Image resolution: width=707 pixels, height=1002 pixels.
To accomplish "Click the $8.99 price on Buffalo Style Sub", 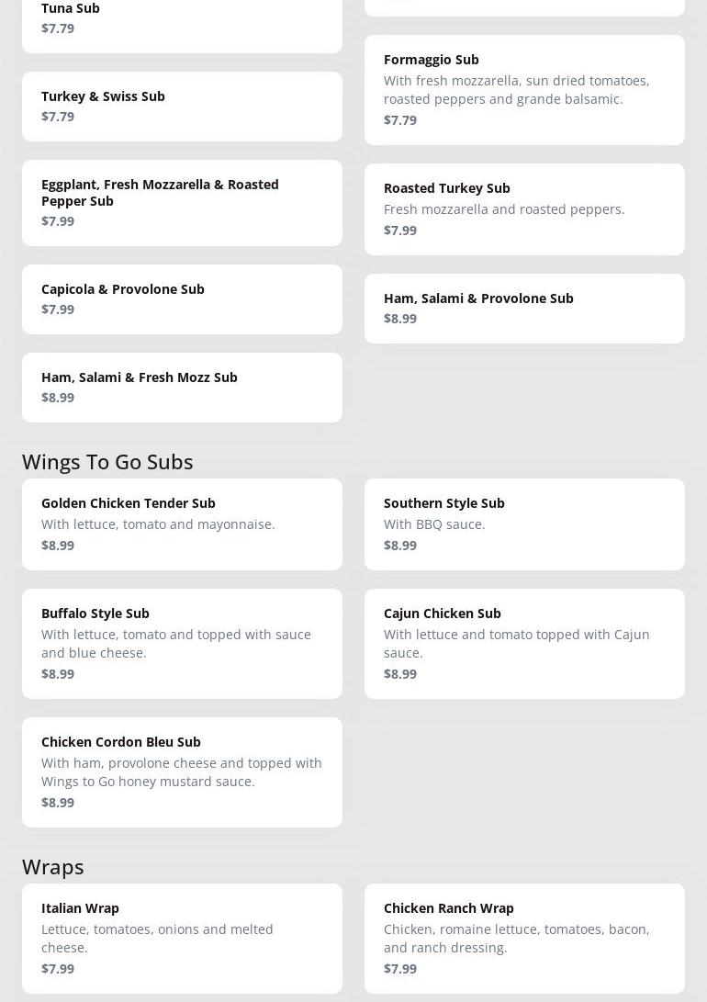I will tap(58, 673).
